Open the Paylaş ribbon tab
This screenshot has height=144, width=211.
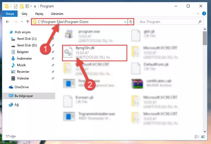point(39,14)
